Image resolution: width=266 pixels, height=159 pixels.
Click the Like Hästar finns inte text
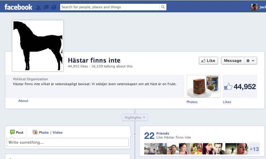pyautogui.click(x=173, y=137)
